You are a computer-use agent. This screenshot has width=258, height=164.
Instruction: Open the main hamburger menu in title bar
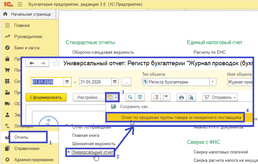[20, 4]
